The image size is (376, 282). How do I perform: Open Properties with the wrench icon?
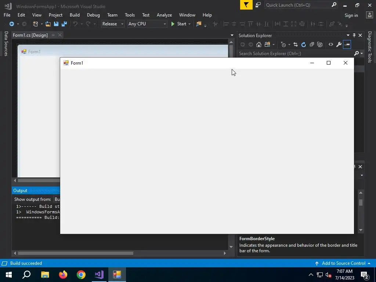[x=339, y=44]
